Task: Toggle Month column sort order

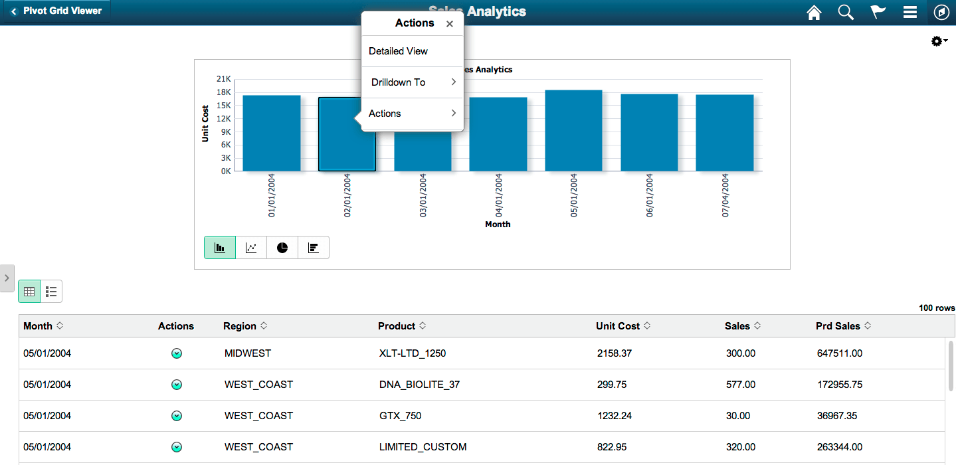Action: pos(60,325)
